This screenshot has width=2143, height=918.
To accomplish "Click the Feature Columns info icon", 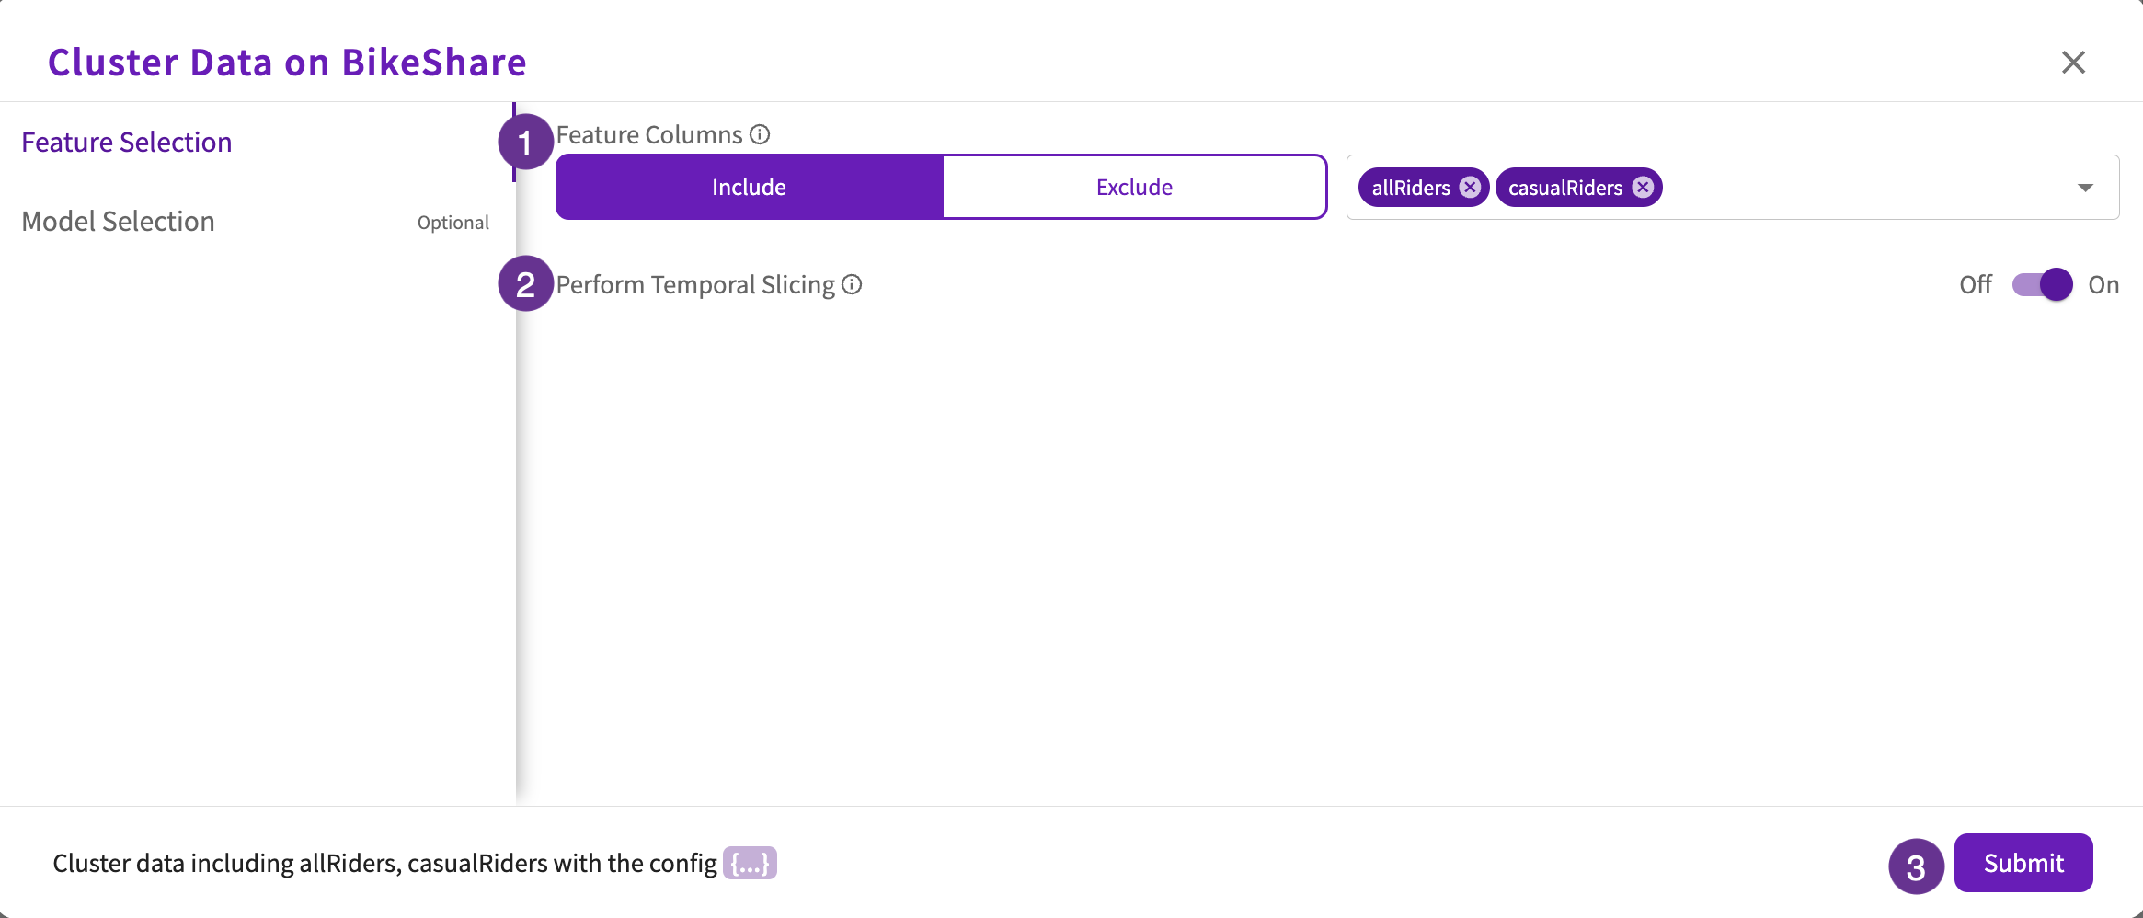I will pos(760,135).
